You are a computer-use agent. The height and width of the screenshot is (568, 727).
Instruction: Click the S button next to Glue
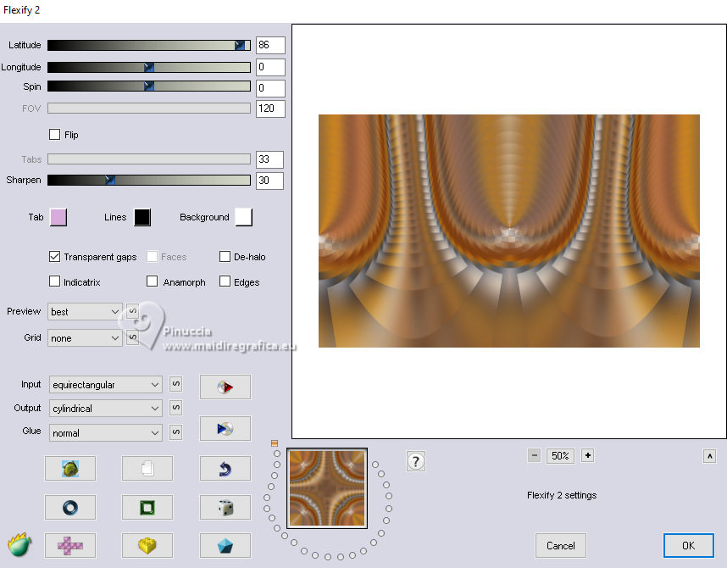tap(175, 432)
